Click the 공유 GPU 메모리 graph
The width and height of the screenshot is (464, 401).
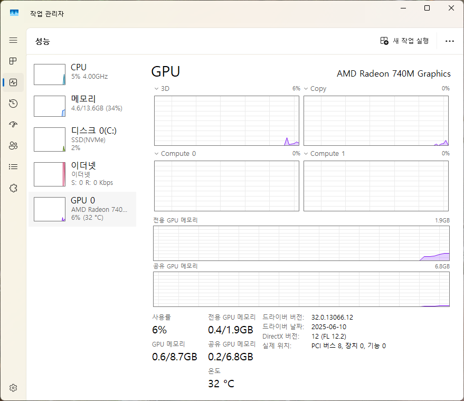(301, 289)
